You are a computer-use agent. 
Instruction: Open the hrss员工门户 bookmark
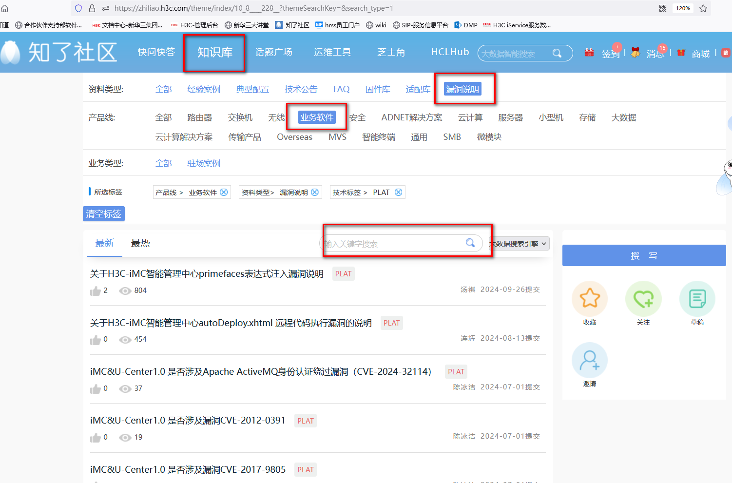[337, 25]
